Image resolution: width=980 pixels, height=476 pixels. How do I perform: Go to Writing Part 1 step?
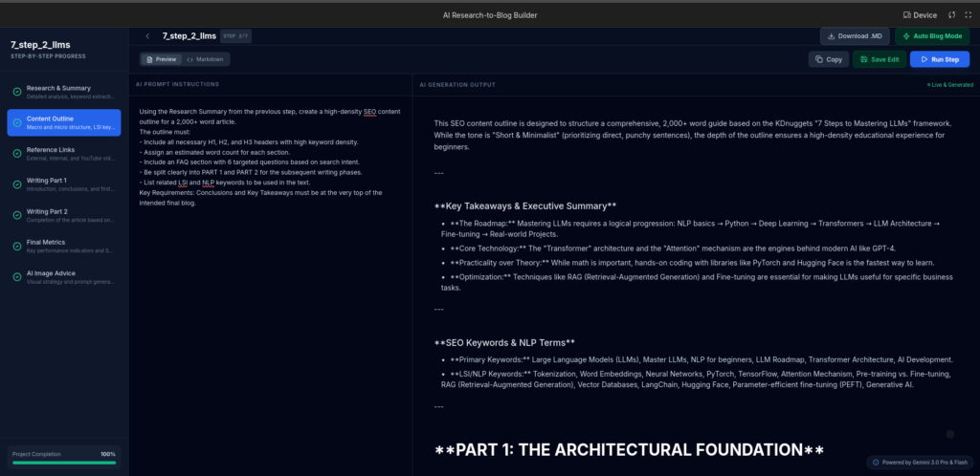[x=64, y=184]
